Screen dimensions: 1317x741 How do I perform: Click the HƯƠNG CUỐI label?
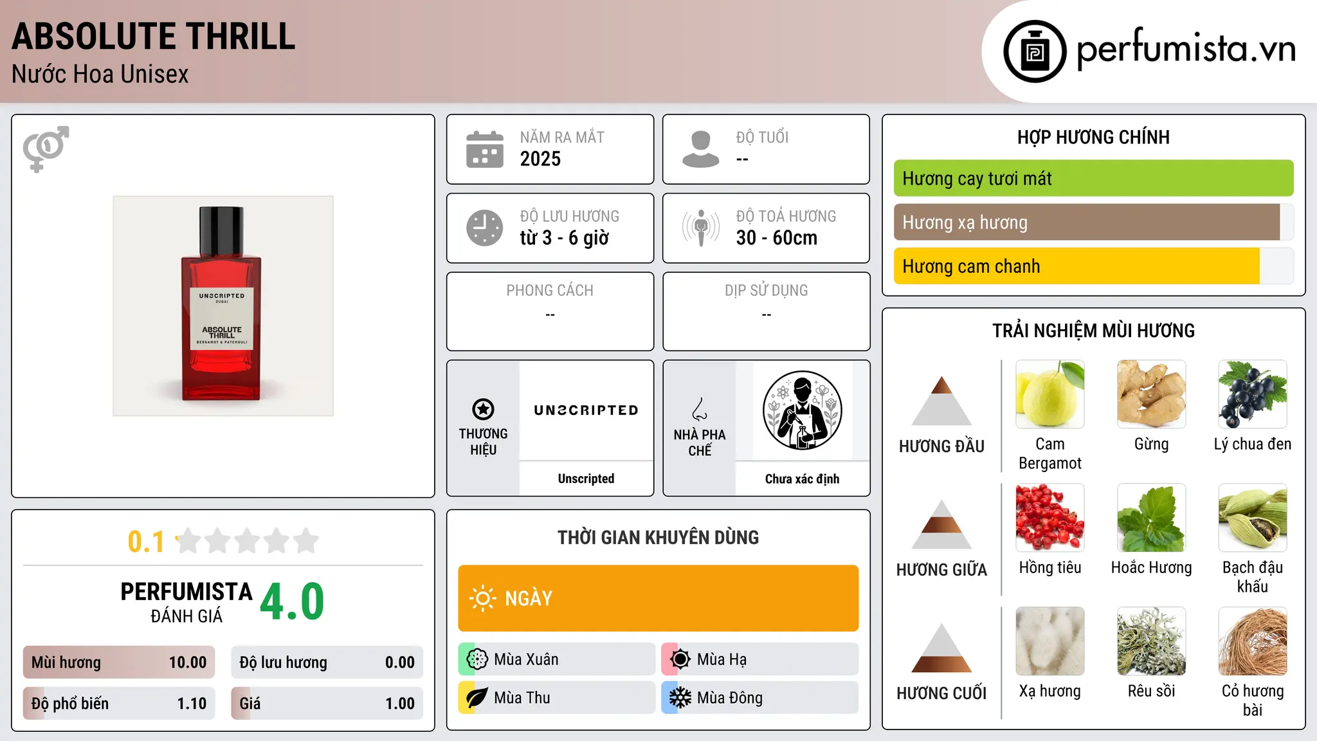[942, 693]
